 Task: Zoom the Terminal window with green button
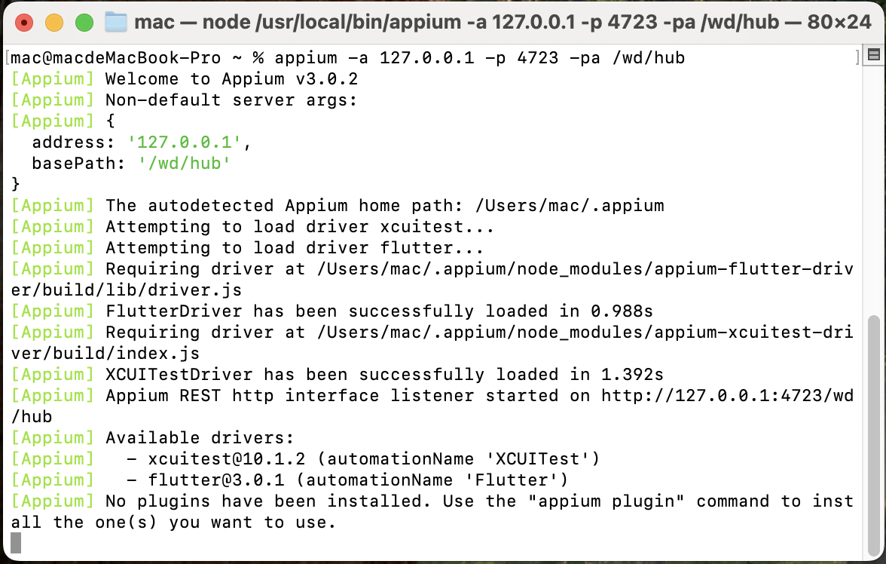[x=84, y=23]
